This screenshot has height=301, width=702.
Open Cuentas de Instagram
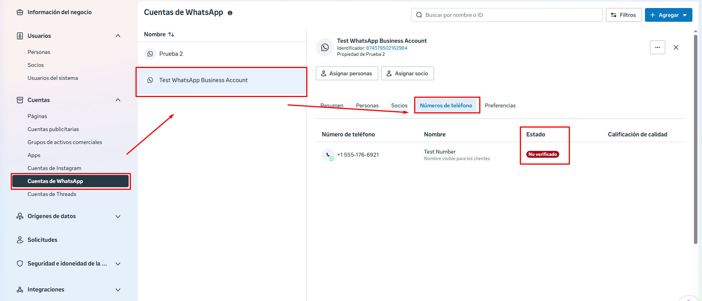54,168
